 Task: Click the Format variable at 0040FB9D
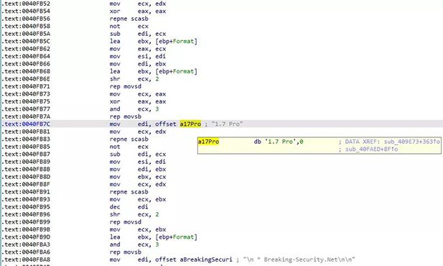coord(183,237)
